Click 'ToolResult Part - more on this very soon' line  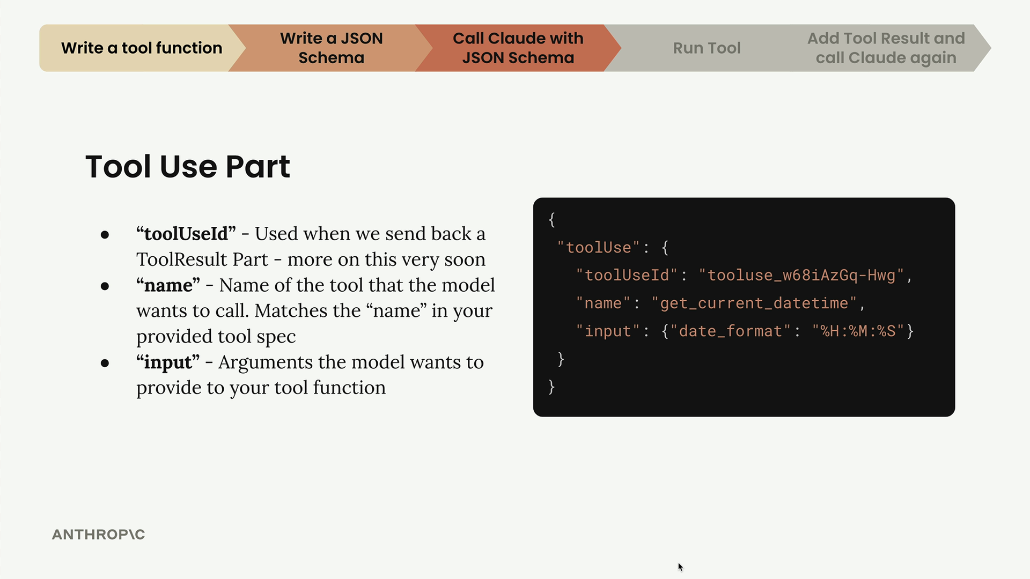coord(311,259)
